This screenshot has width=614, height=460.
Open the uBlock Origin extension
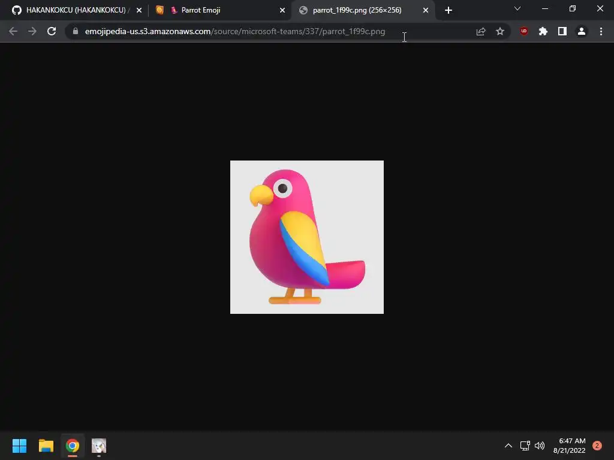click(x=524, y=31)
